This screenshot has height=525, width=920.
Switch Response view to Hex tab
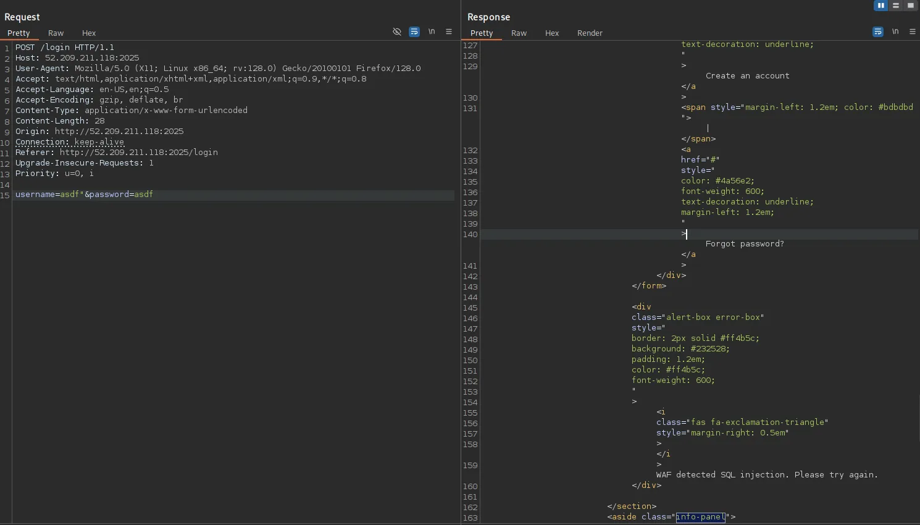click(x=552, y=33)
